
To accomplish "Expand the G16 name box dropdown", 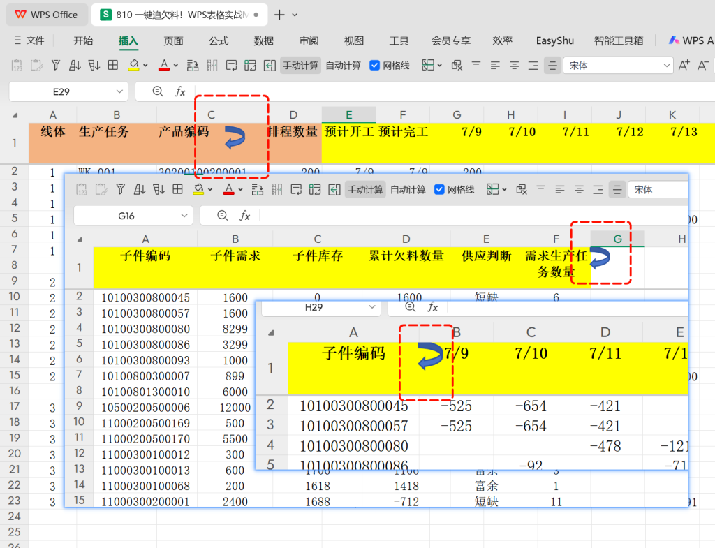I will click(184, 216).
